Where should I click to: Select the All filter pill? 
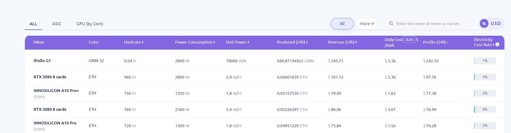(342, 23)
